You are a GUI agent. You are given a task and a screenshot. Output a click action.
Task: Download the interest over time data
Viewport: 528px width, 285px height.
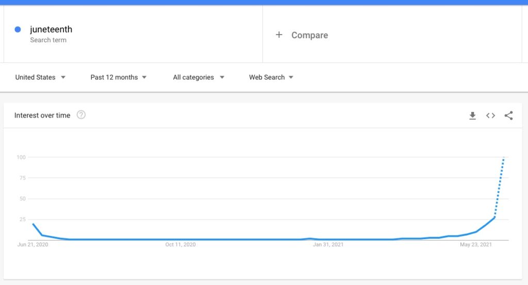(472, 115)
